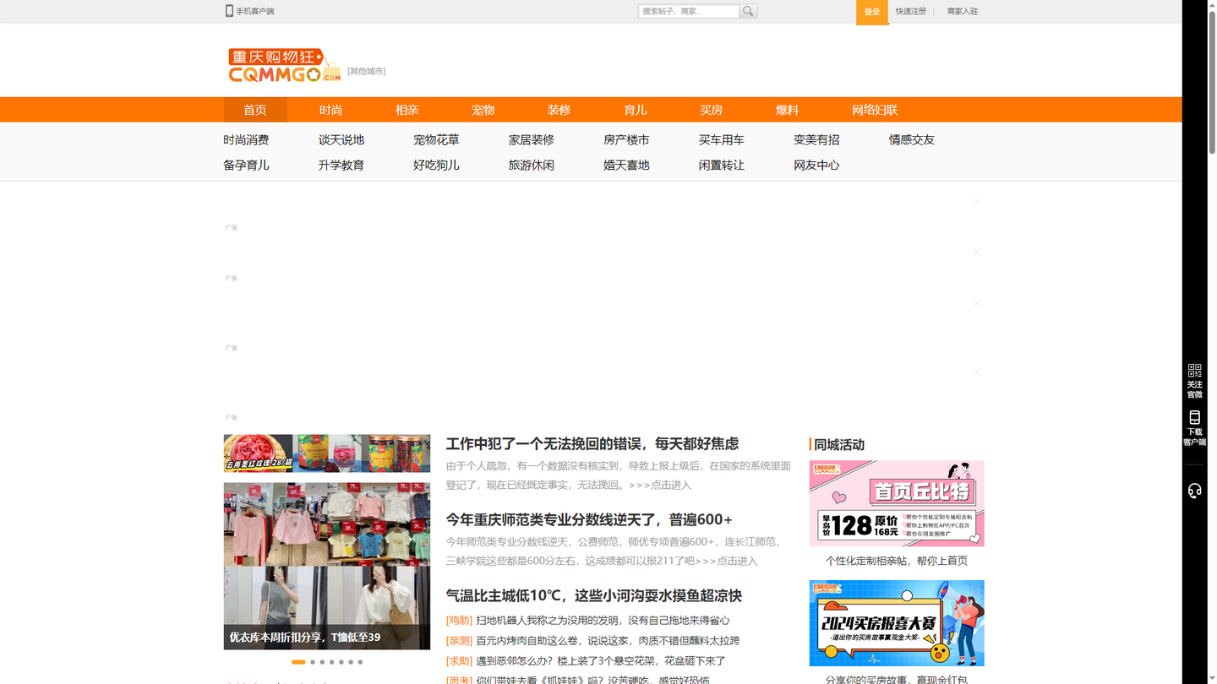
Task: Select the 买房 navigation tab
Action: tap(712, 110)
